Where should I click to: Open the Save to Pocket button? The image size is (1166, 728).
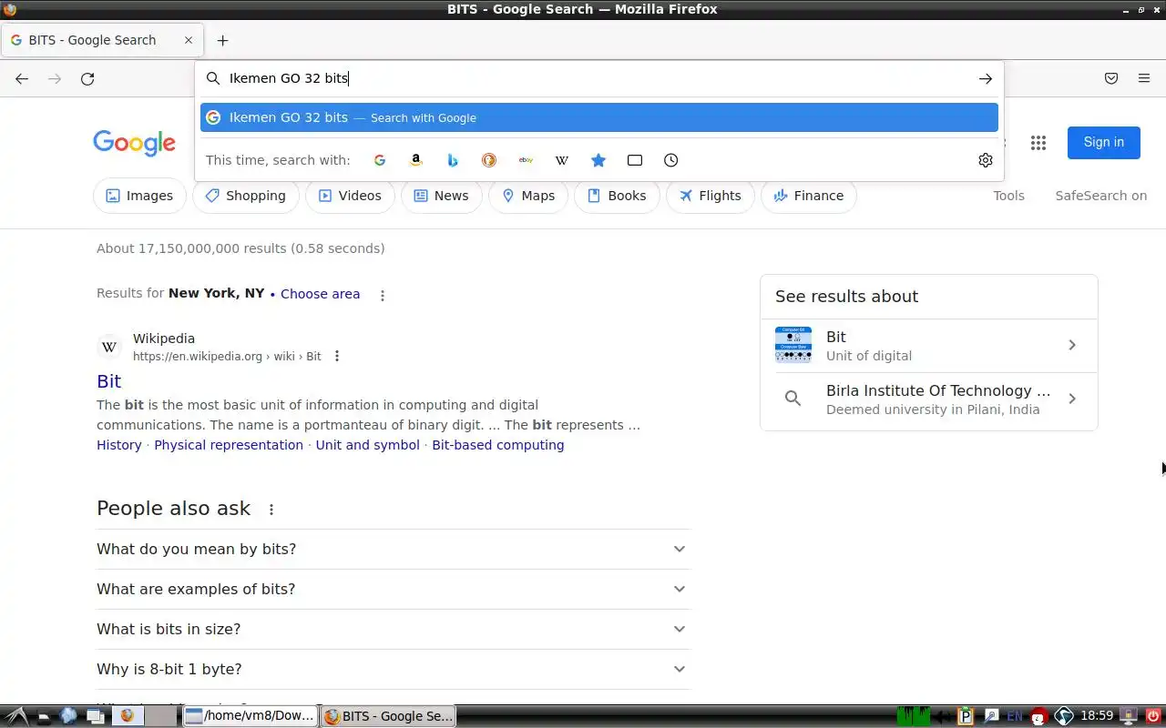pyautogui.click(x=1111, y=78)
